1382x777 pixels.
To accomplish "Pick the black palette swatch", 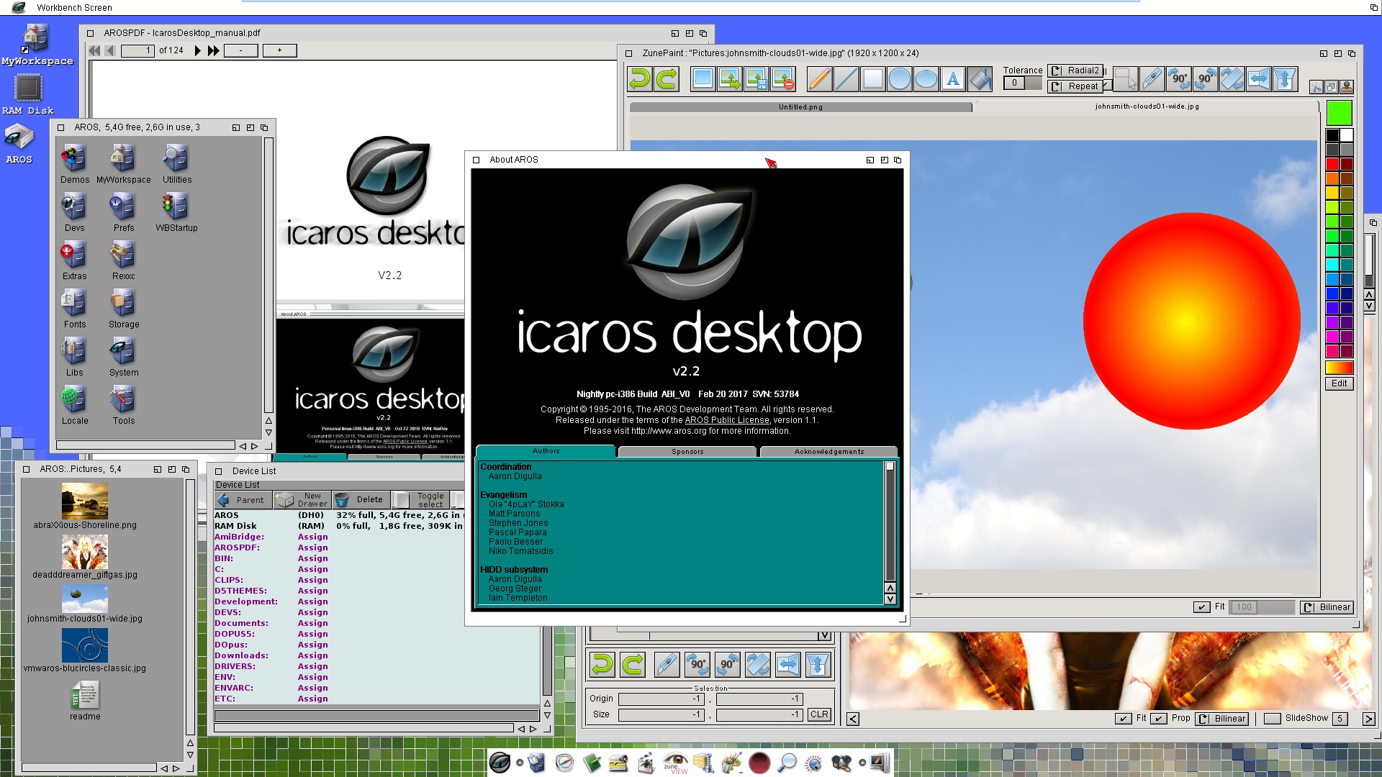I will pos(1332,135).
